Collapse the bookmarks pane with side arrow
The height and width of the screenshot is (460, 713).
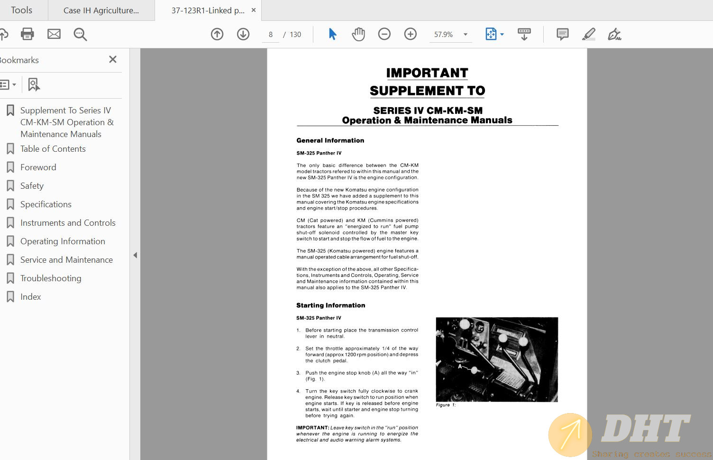point(135,255)
